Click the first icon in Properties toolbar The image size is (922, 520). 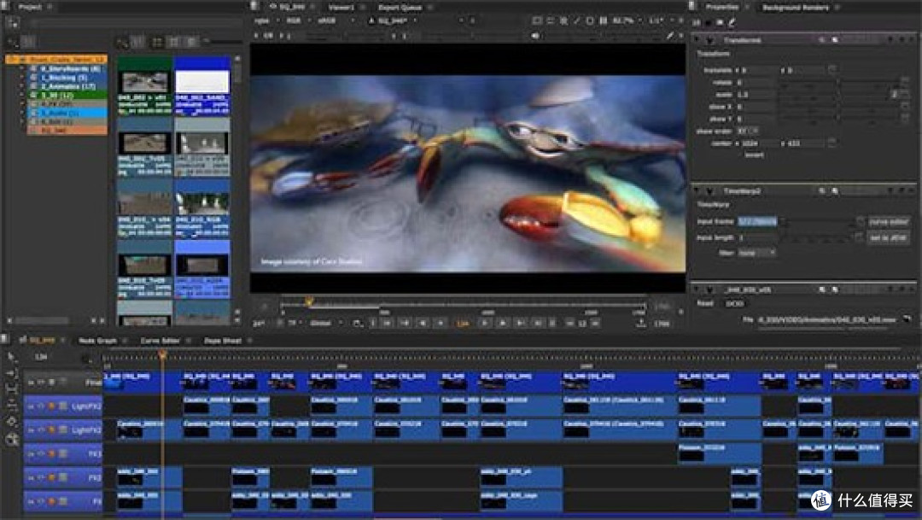(x=697, y=23)
